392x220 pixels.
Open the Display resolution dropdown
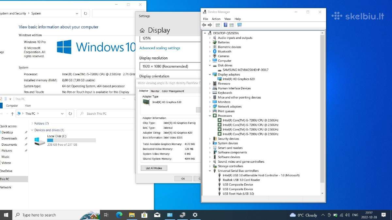point(170,66)
